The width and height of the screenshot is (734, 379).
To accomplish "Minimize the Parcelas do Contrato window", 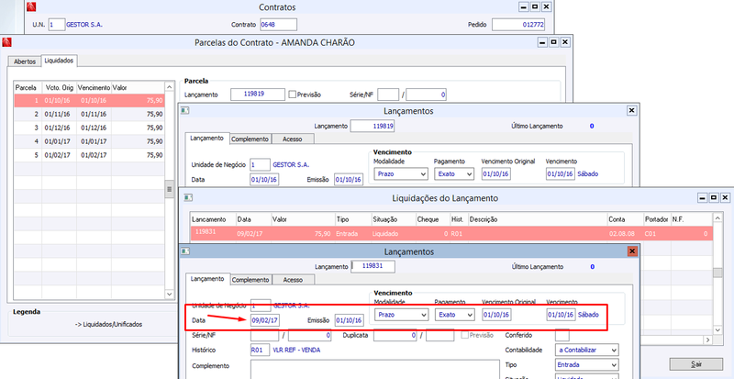I will point(542,42).
